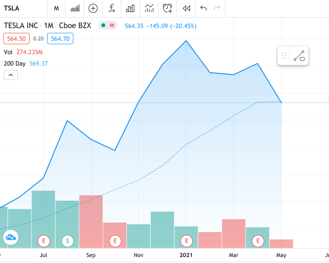
Task: Collapse the legend with the chevron-up button
Action: [x=11, y=75]
